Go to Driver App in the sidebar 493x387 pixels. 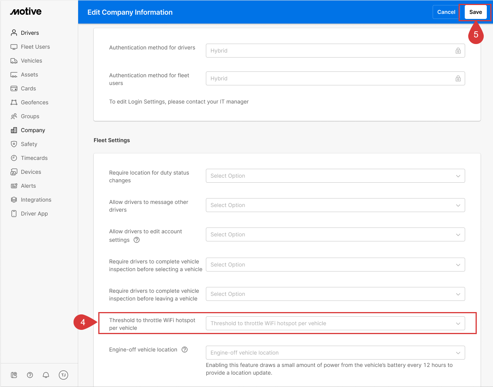pos(34,214)
